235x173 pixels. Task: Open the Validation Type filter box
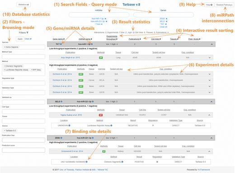click(x=23, y=93)
